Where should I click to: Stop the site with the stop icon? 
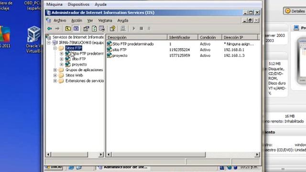pos(142,29)
